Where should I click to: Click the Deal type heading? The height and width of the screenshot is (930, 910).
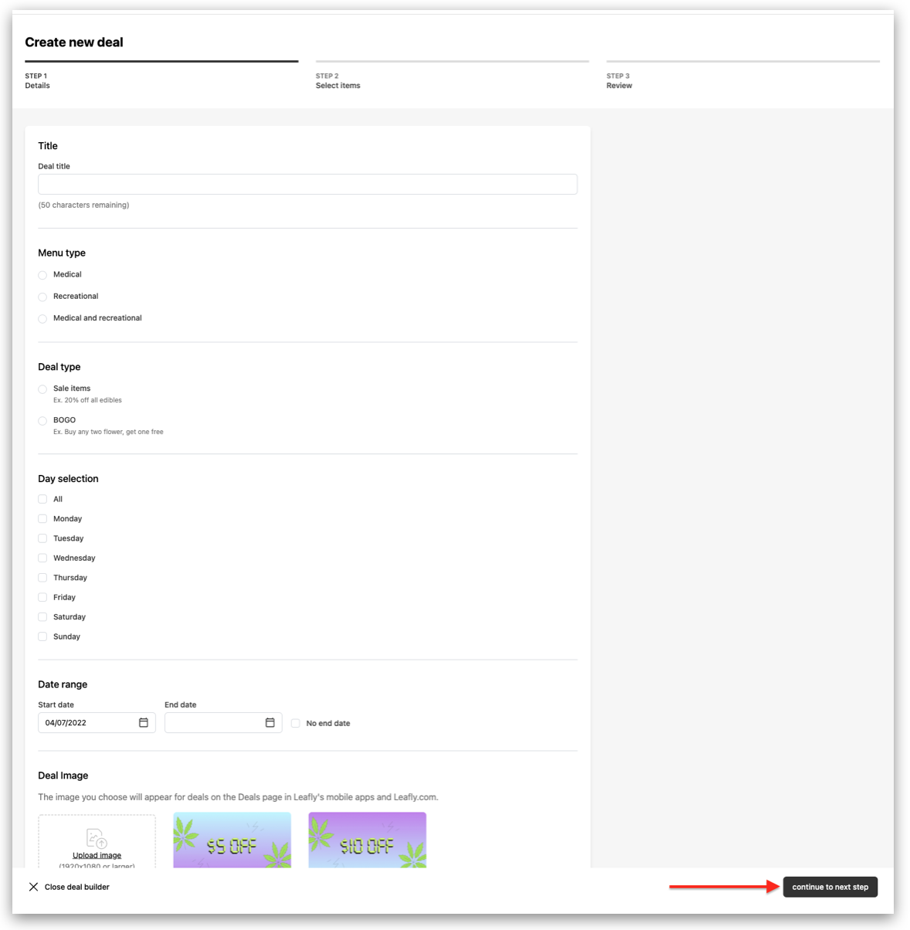tap(59, 367)
